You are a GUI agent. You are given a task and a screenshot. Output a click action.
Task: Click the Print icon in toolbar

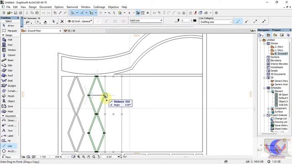(21, 13)
